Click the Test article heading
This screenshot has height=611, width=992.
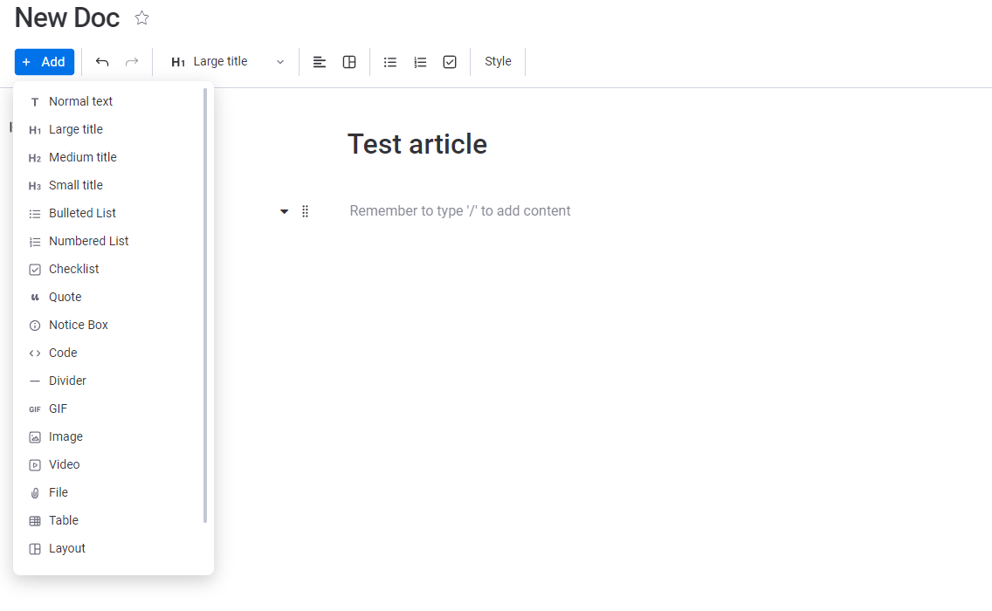pyautogui.click(x=417, y=144)
